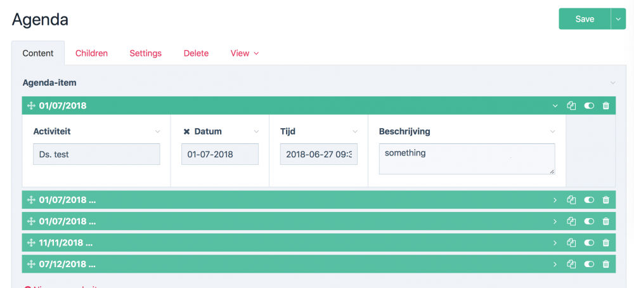The image size is (634, 288).
Task: Expand the 07/12/2018 item chevron
Action: [x=555, y=264]
